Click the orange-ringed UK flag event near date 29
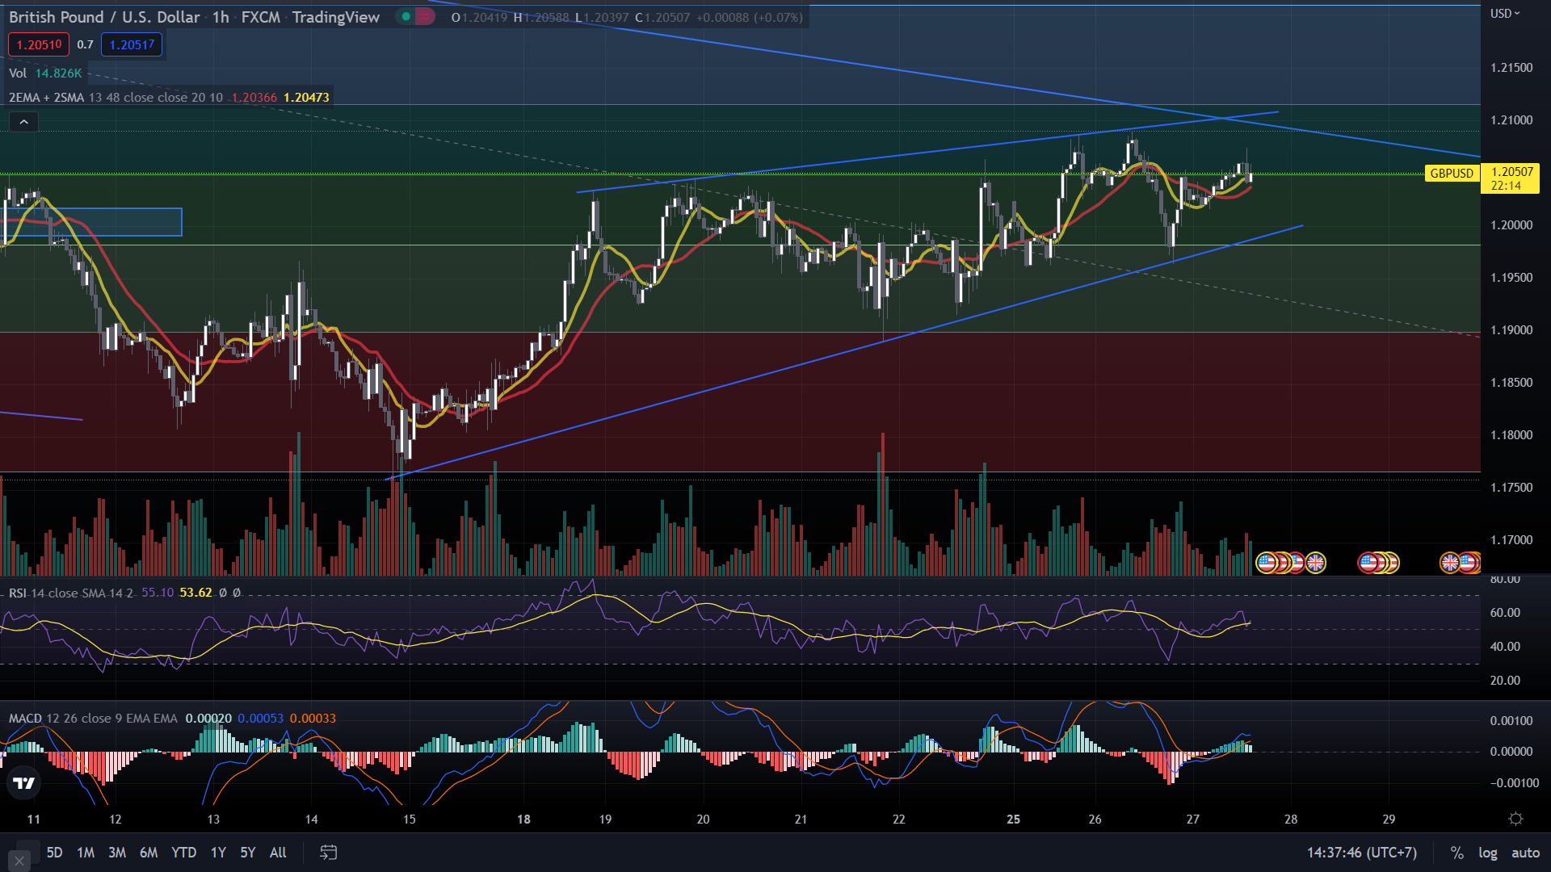The image size is (1551, 872). [x=1449, y=562]
